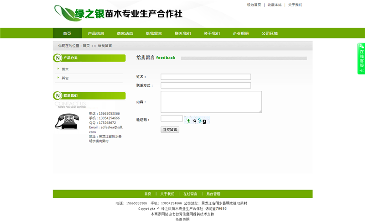Open the 首页 navigation tab
Image resolution: width=365 pixels, height=222 pixels.
tap(67, 33)
